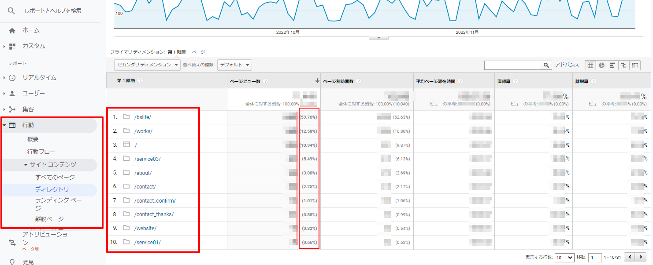653x265 pixels.
Task: Open 行動フロー report
Action: pyautogui.click(x=41, y=152)
